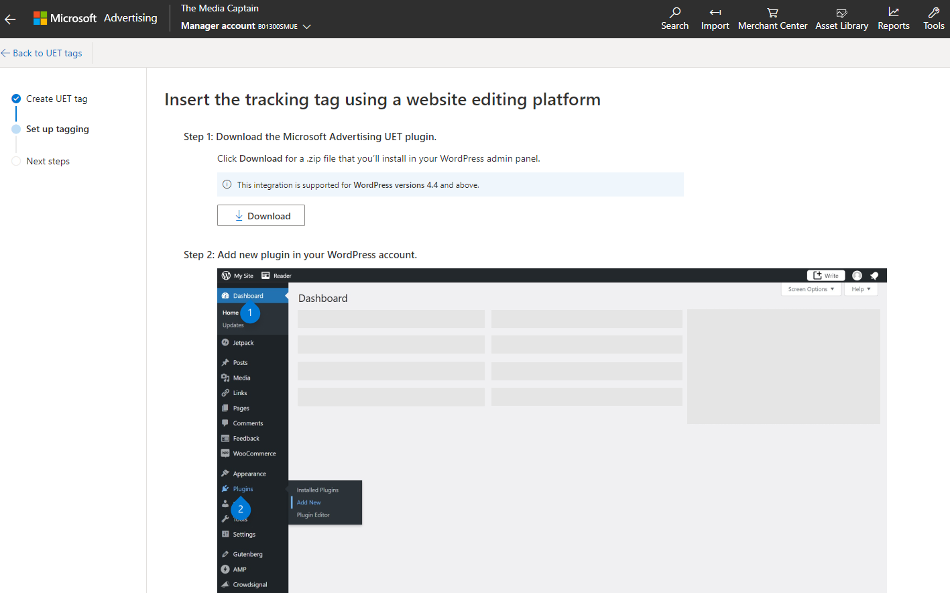This screenshot has height=593, width=950.
Task: Click the WordPress versions 4.4 notice text
Action: [x=358, y=185]
